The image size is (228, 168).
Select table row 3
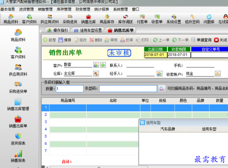(90, 122)
